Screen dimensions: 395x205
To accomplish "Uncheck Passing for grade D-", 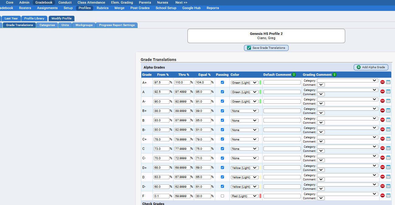I will click(222, 186).
